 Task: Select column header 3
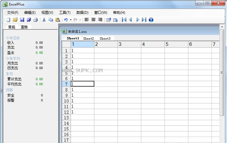[129, 44]
